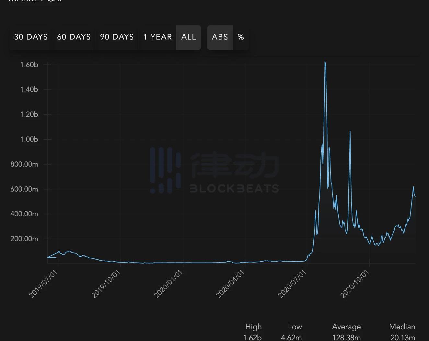Click the second tall spike near 1.00b
This screenshot has height=341, width=429.
[350, 132]
